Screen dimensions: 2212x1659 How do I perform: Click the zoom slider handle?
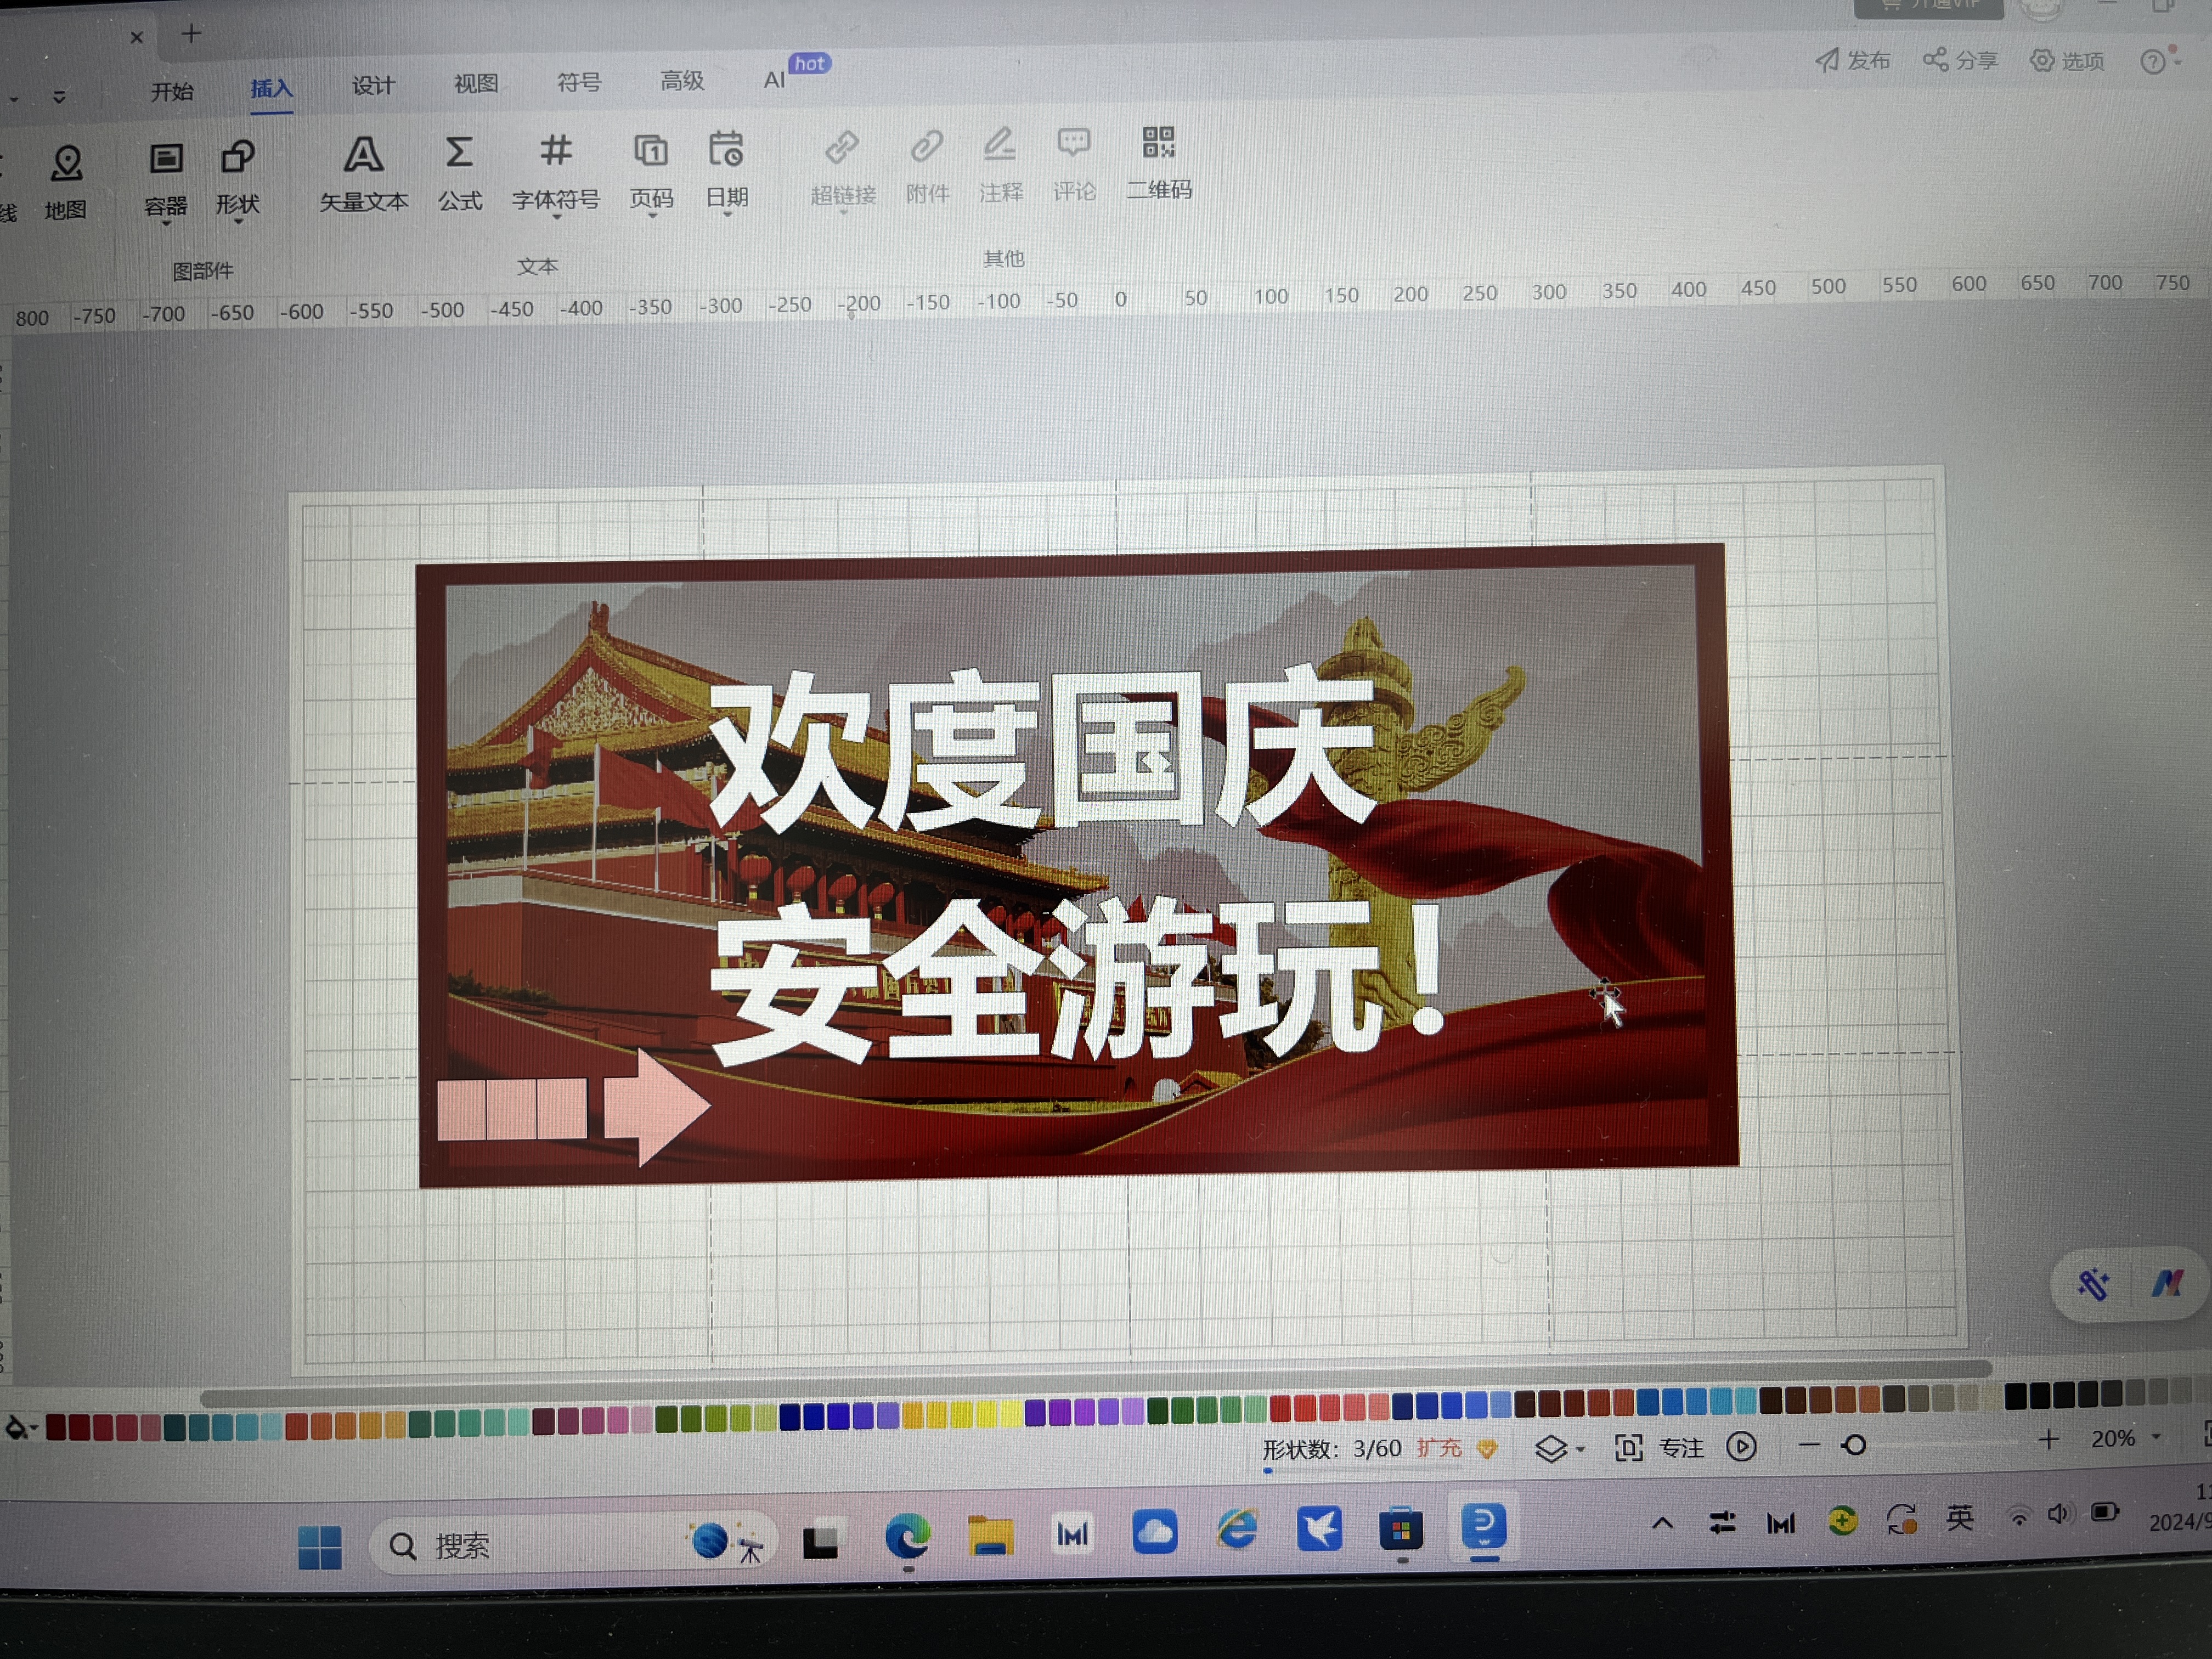[x=1854, y=1445]
